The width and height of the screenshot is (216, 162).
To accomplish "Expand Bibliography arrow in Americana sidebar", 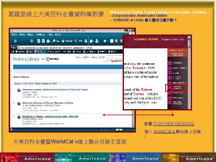I will [169, 83].
